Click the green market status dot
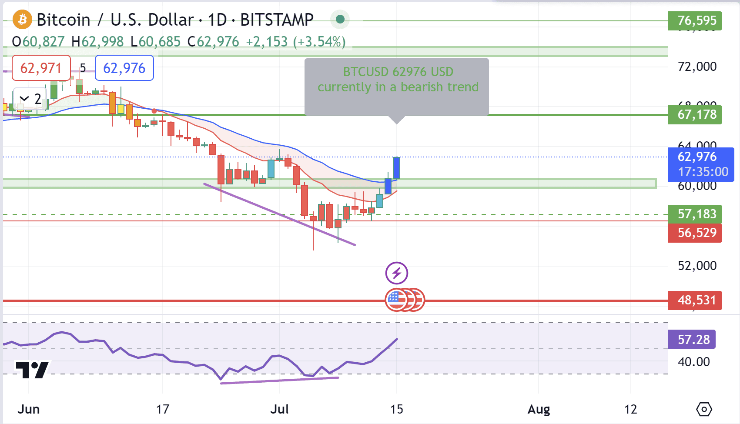The height and width of the screenshot is (424, 740). pyautogui.click(x=340, y=19)
